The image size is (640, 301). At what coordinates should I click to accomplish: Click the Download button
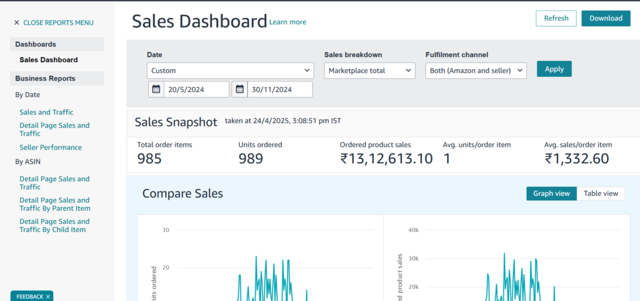pos(606,18)
